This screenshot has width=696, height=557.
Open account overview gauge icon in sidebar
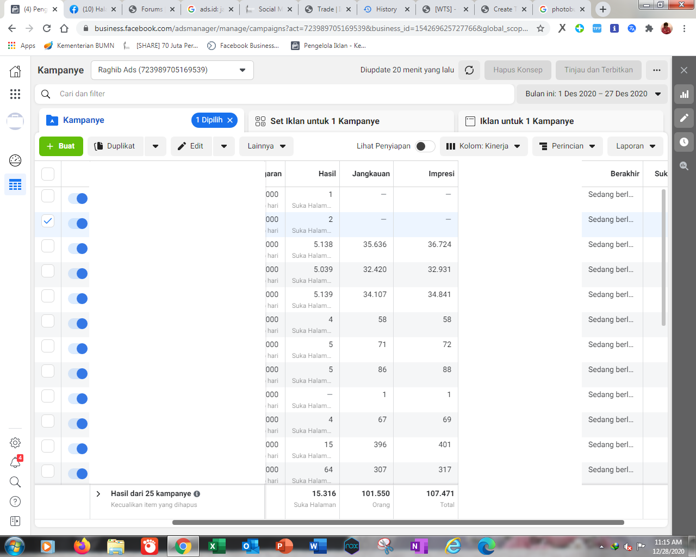pos(15,160)
